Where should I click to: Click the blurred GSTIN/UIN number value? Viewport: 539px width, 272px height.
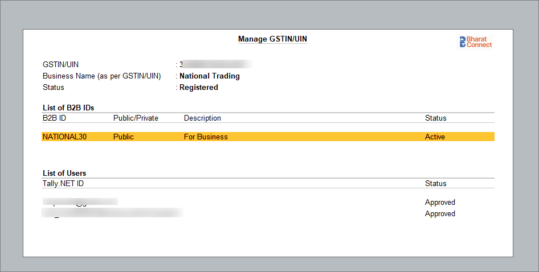click(217, 65)
